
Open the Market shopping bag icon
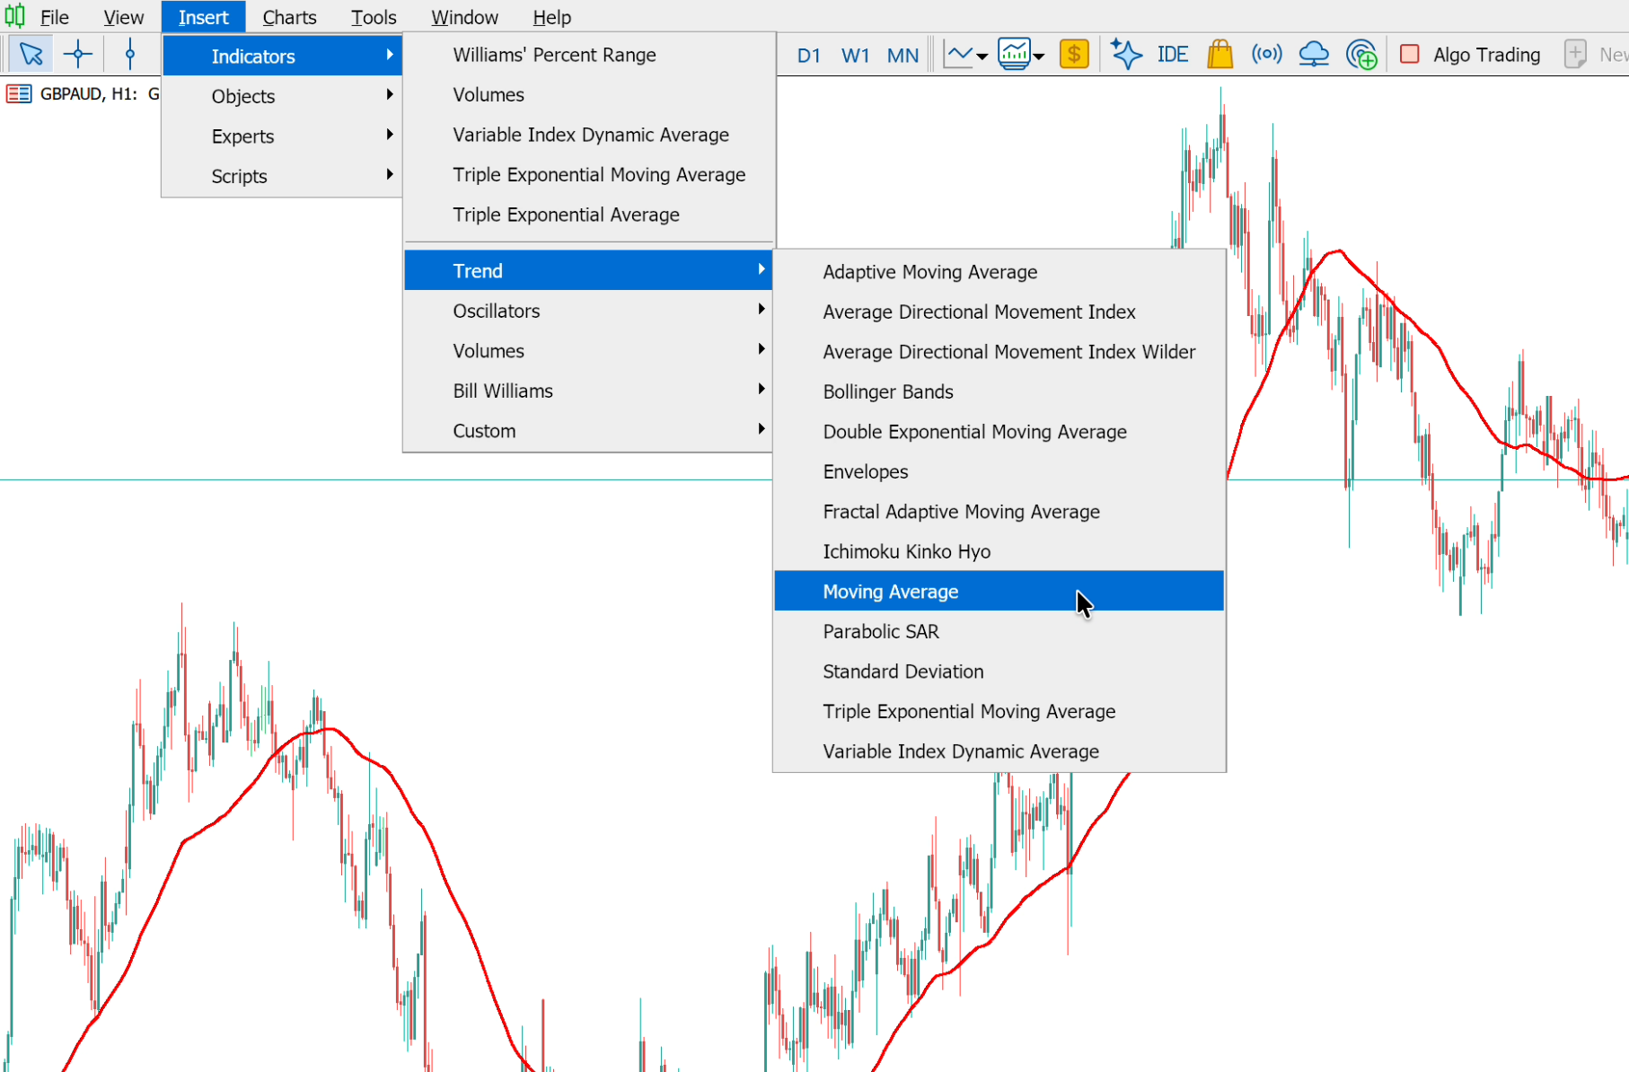[1220, 55]
